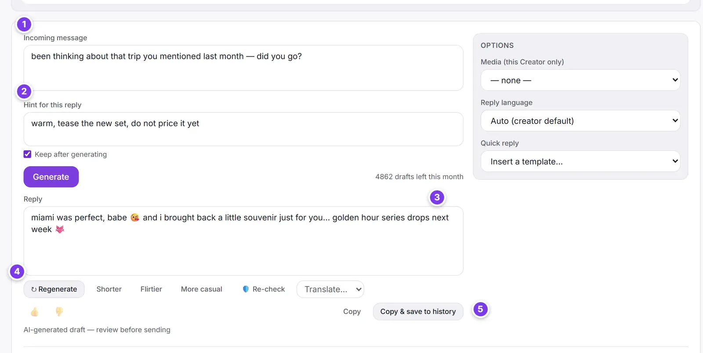Image resolution: width=703 pixels, height=353 pixels.
Task: Click the thumbs down feedback icon
Action: [x=59, y=312]
